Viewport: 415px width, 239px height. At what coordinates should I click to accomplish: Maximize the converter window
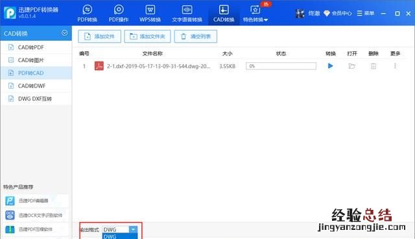click(x=397, y=13)
